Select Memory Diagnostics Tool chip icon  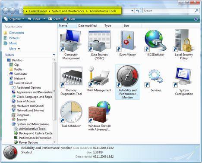(x=71, y=77)
